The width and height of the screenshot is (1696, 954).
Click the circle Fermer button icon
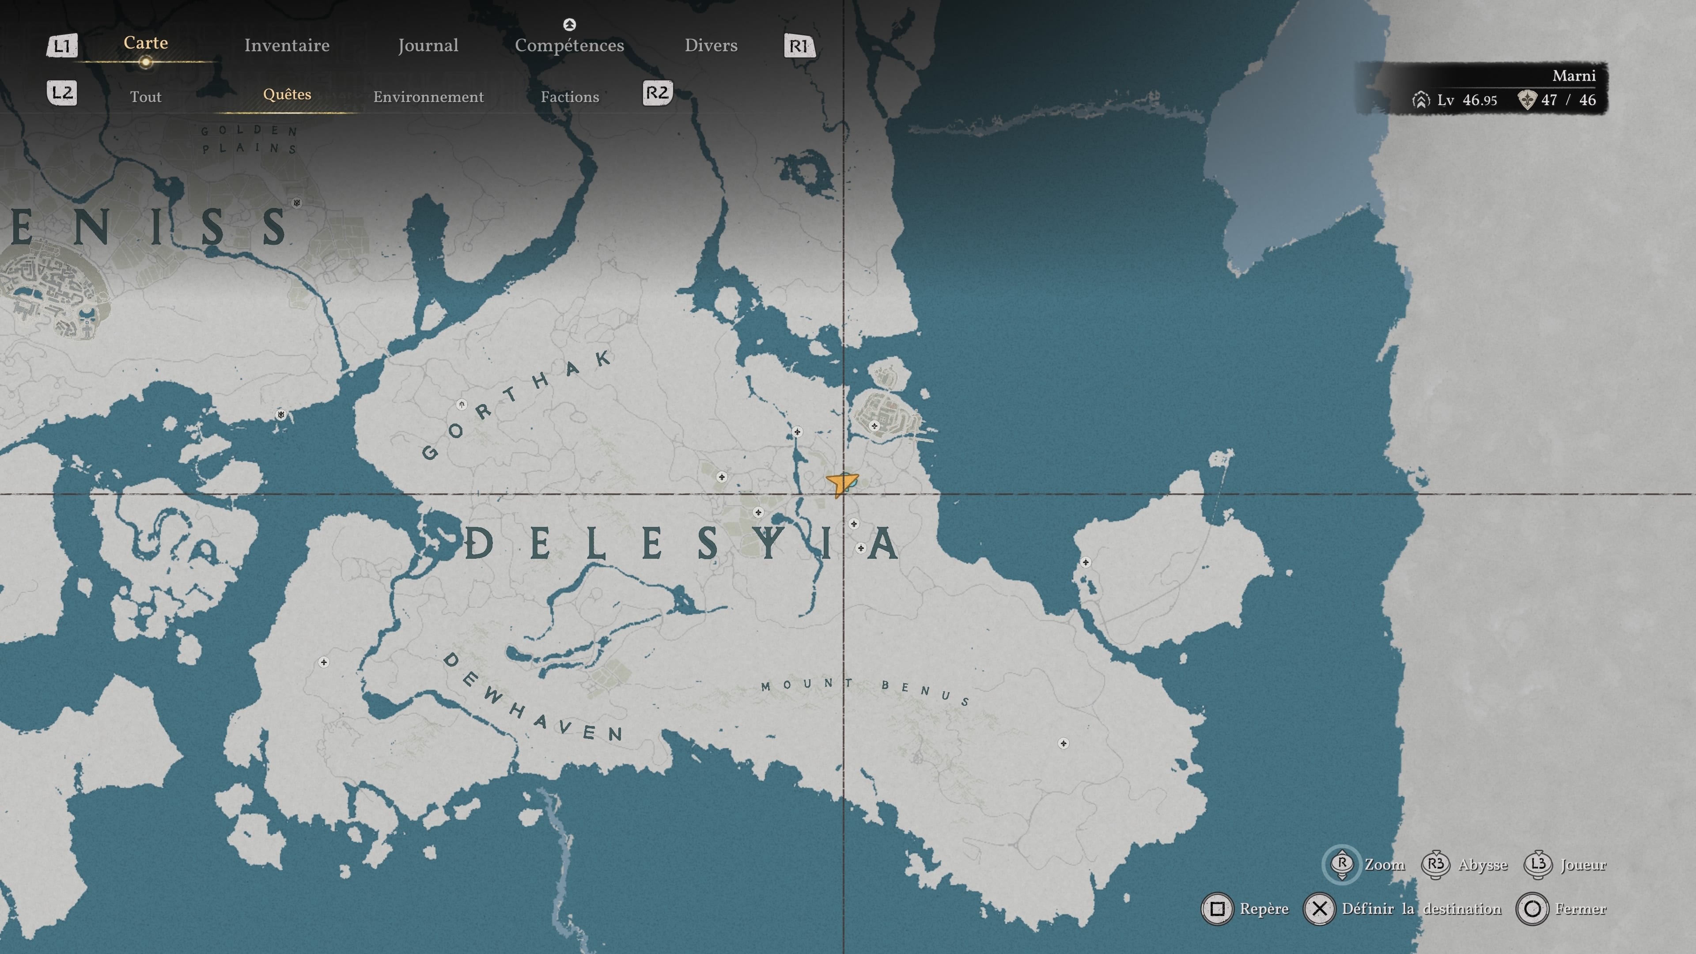(1533, 909)
